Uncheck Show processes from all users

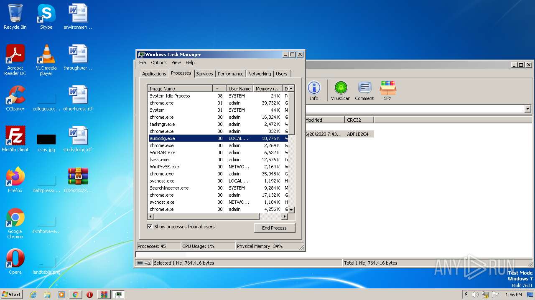point(150,227)
